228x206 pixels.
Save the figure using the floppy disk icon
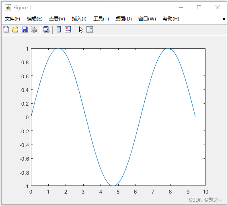pos(25,29)
